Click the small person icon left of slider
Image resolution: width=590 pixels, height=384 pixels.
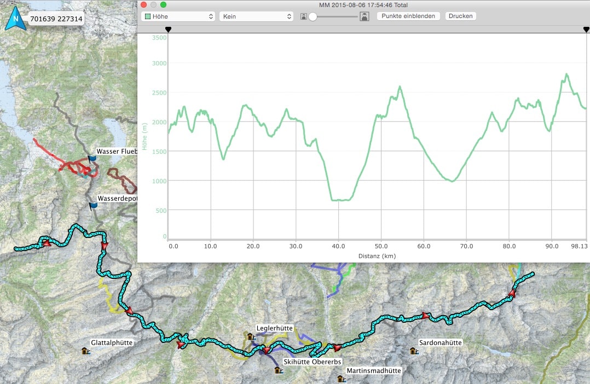(x=304, y=16)
